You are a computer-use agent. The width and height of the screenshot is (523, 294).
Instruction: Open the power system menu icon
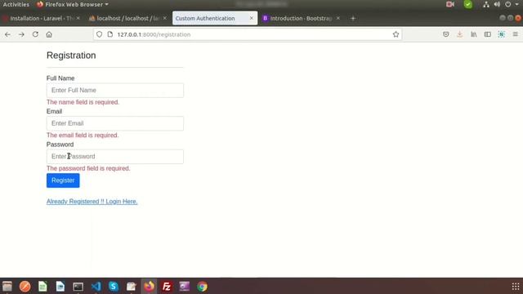(507, 4)
